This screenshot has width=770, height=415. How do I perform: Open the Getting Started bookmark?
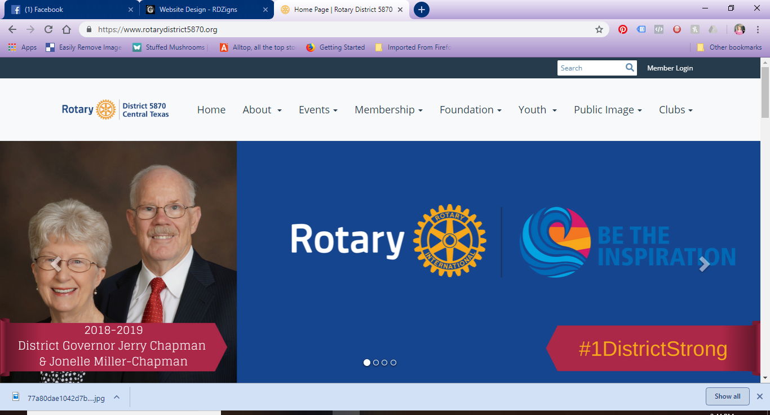click(335, 47)
